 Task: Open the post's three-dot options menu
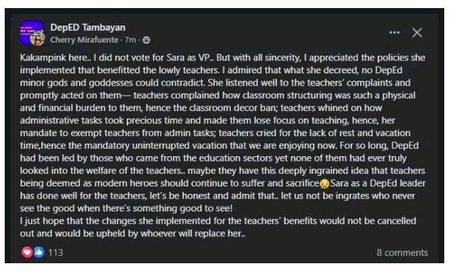pyautogui.click(x=395, y=32)
